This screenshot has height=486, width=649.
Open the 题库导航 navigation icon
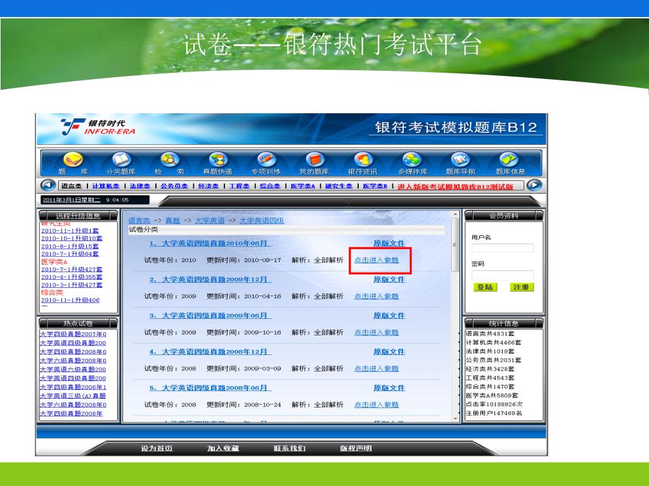coord(460,159)
